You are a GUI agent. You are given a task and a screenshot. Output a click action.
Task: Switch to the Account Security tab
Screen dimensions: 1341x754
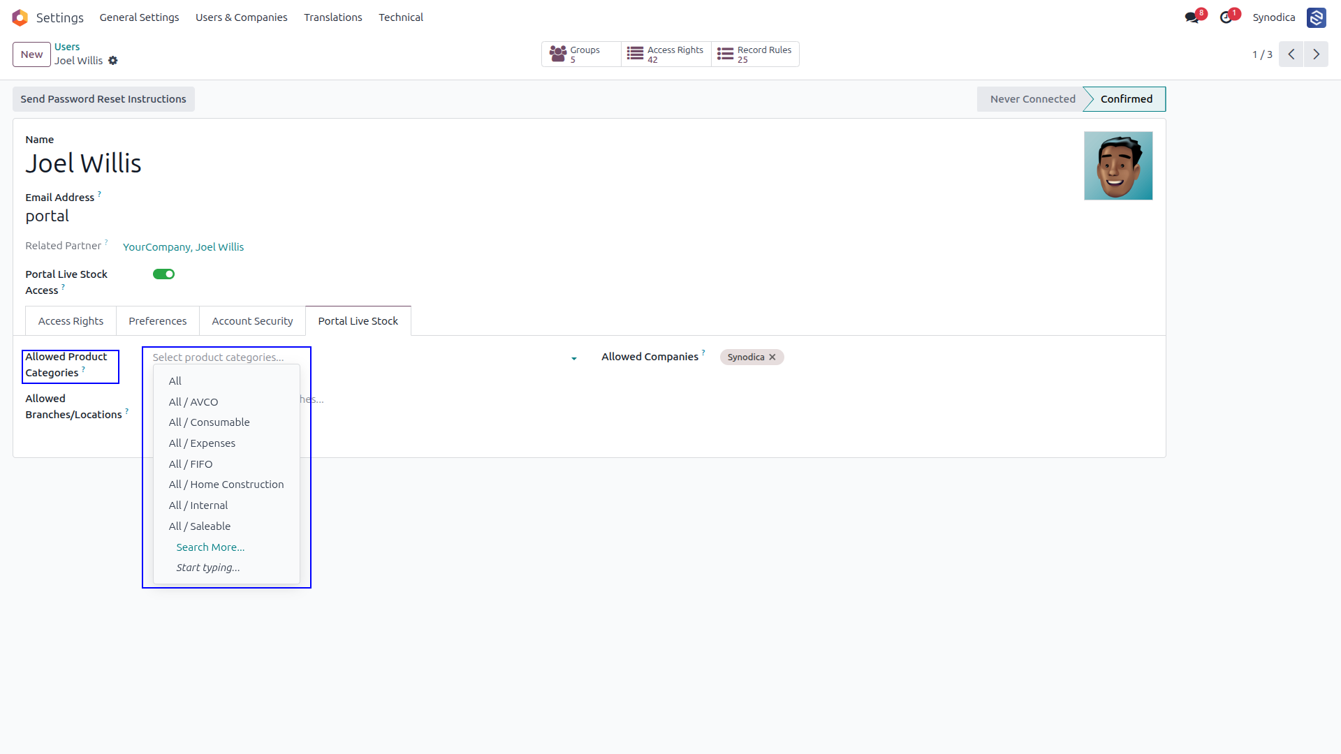tap(252, 321)
